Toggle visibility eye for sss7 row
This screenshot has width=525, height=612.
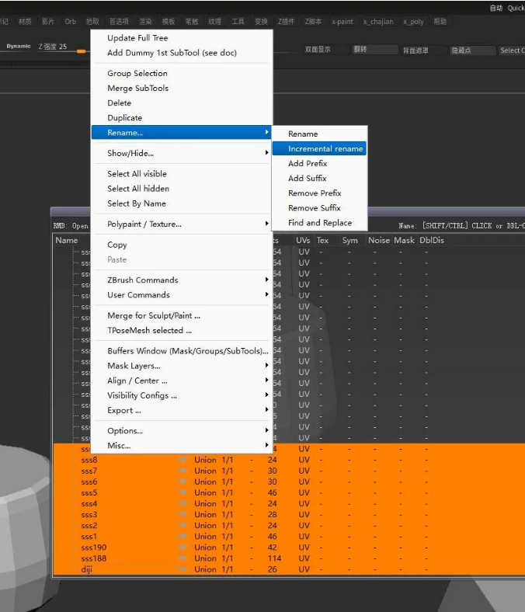pyautogui.click(x=182, y=471)
